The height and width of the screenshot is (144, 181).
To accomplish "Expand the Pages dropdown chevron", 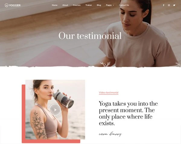I will pyautogui.click(x=113, y=5).
